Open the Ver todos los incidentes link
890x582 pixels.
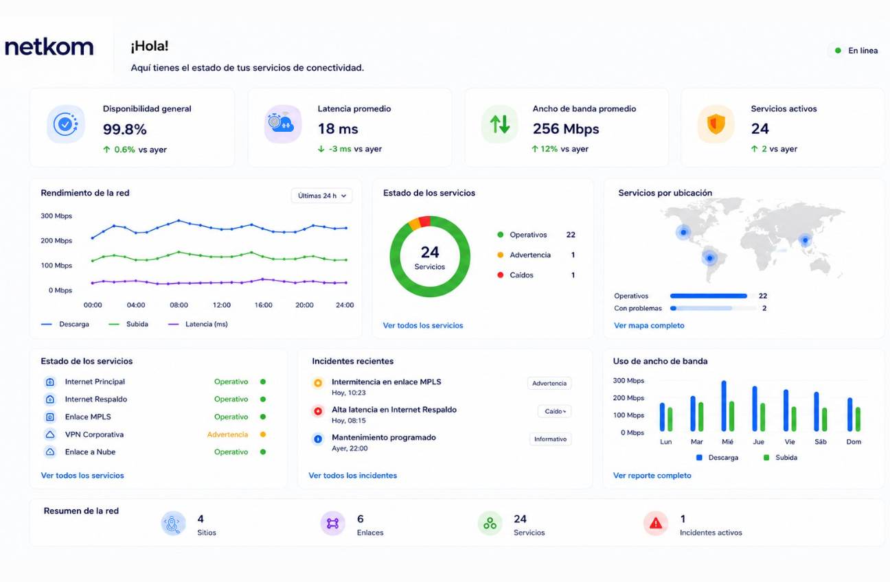click(353, 475)
